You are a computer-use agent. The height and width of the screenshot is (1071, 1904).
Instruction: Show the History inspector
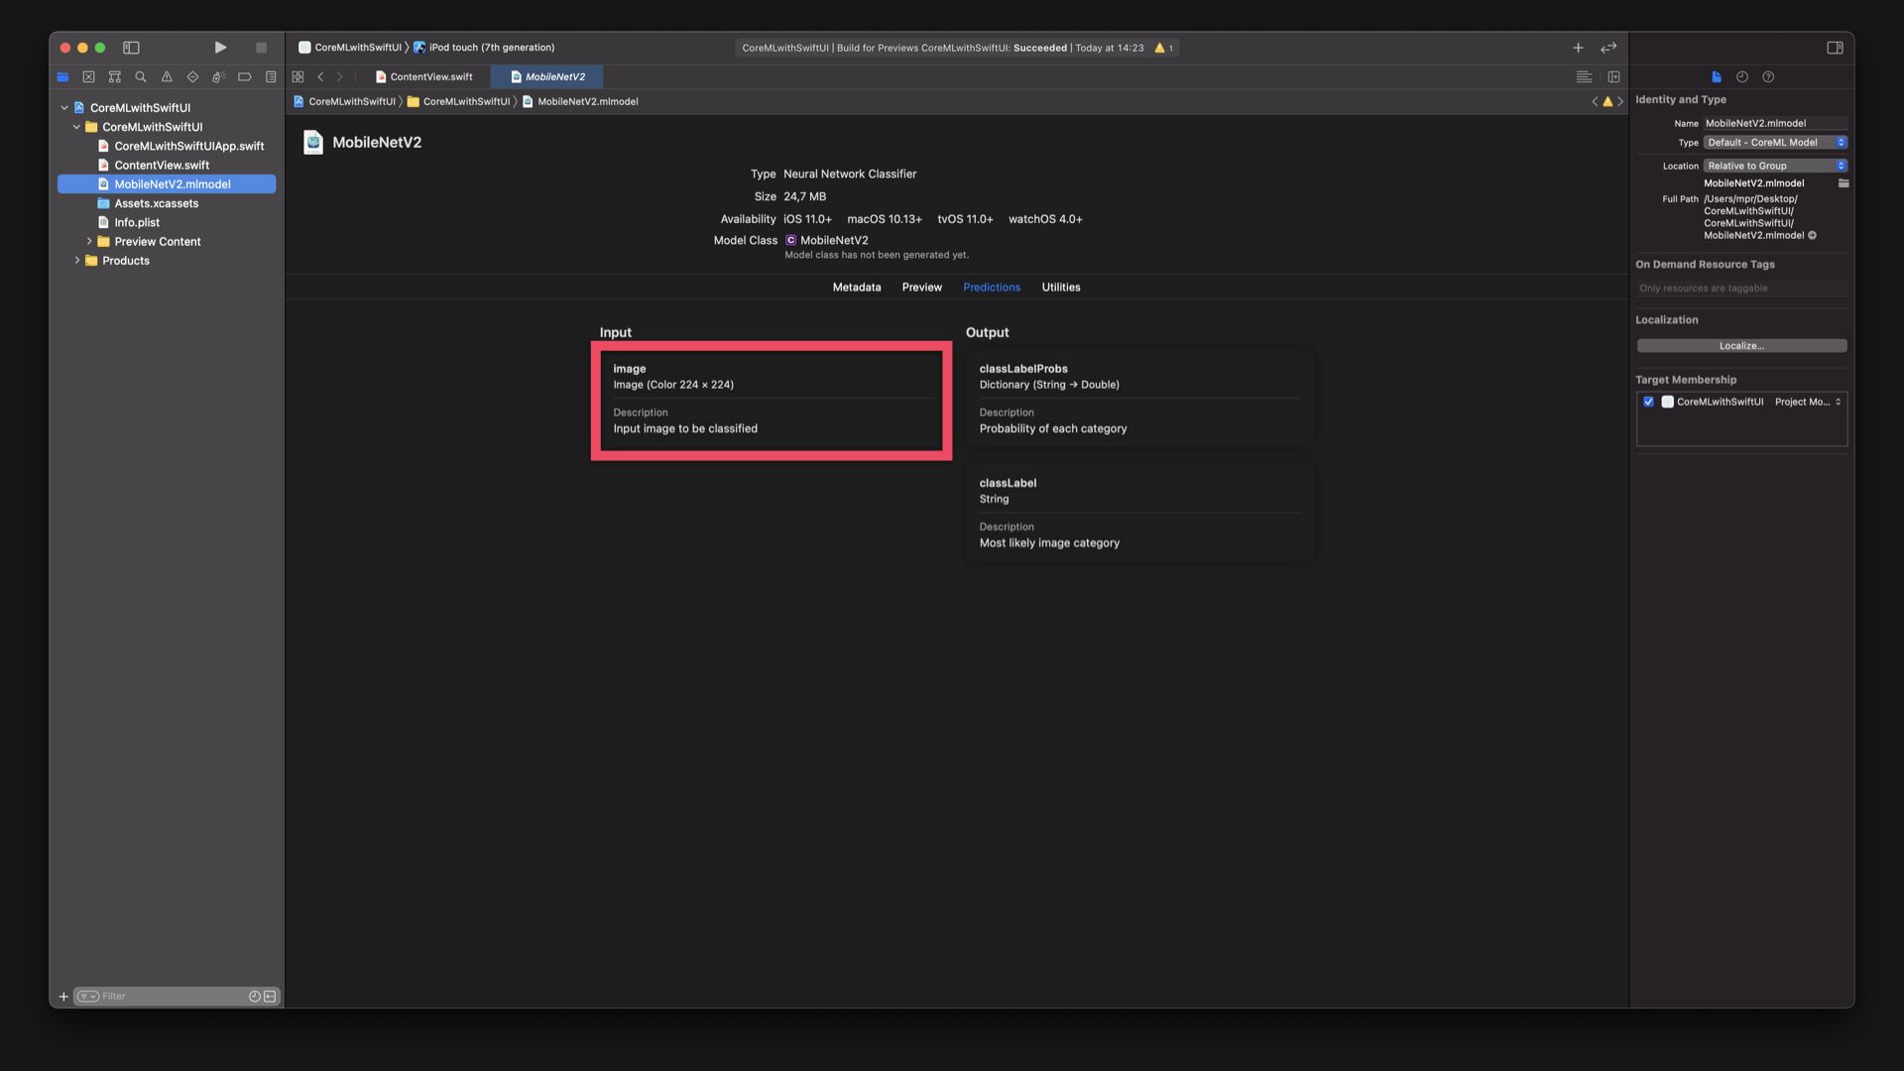[1742, 76]
